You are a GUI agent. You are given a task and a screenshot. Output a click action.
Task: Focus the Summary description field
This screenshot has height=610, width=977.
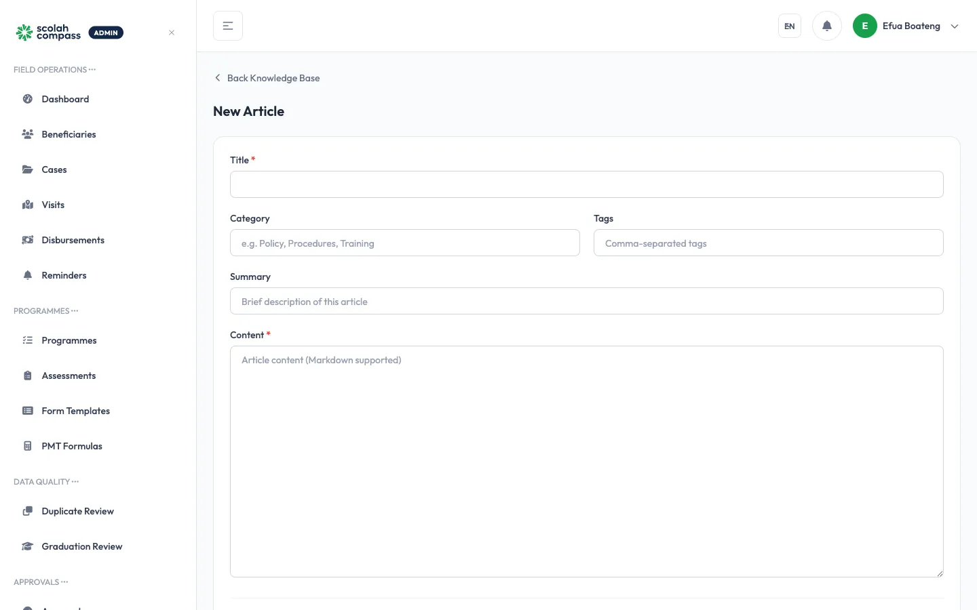pyautogui.click(x=586, y=301)
